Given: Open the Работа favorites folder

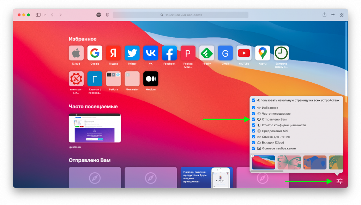Looking at the screenshot, I should [113, 79].
